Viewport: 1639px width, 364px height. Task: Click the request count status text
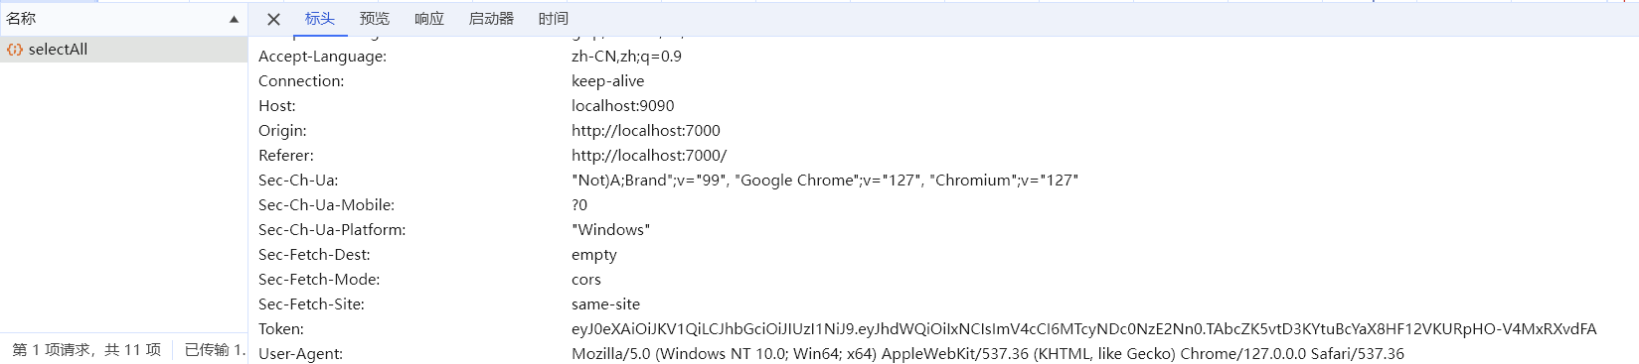(86, 350)
